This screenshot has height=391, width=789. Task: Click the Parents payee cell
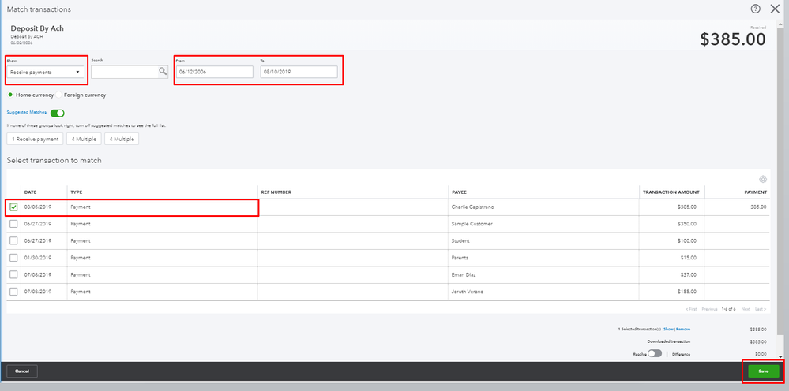point(460,258)
